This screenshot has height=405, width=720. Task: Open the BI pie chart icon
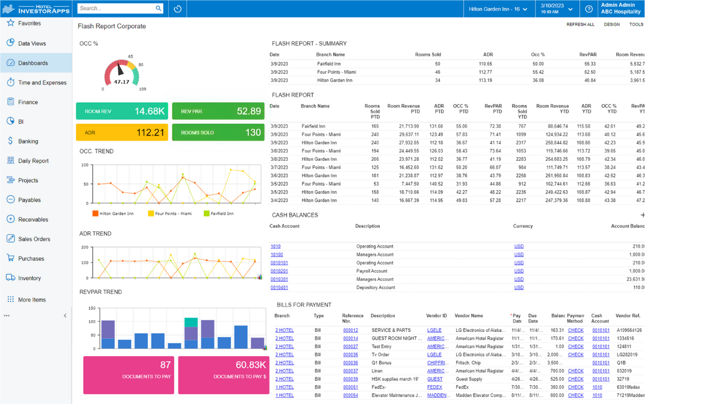[x=10, y=121]
